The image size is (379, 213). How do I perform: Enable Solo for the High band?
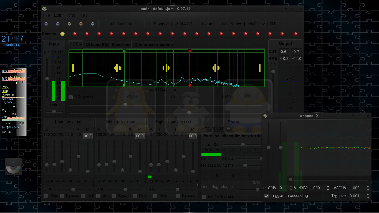click(155, 196)
